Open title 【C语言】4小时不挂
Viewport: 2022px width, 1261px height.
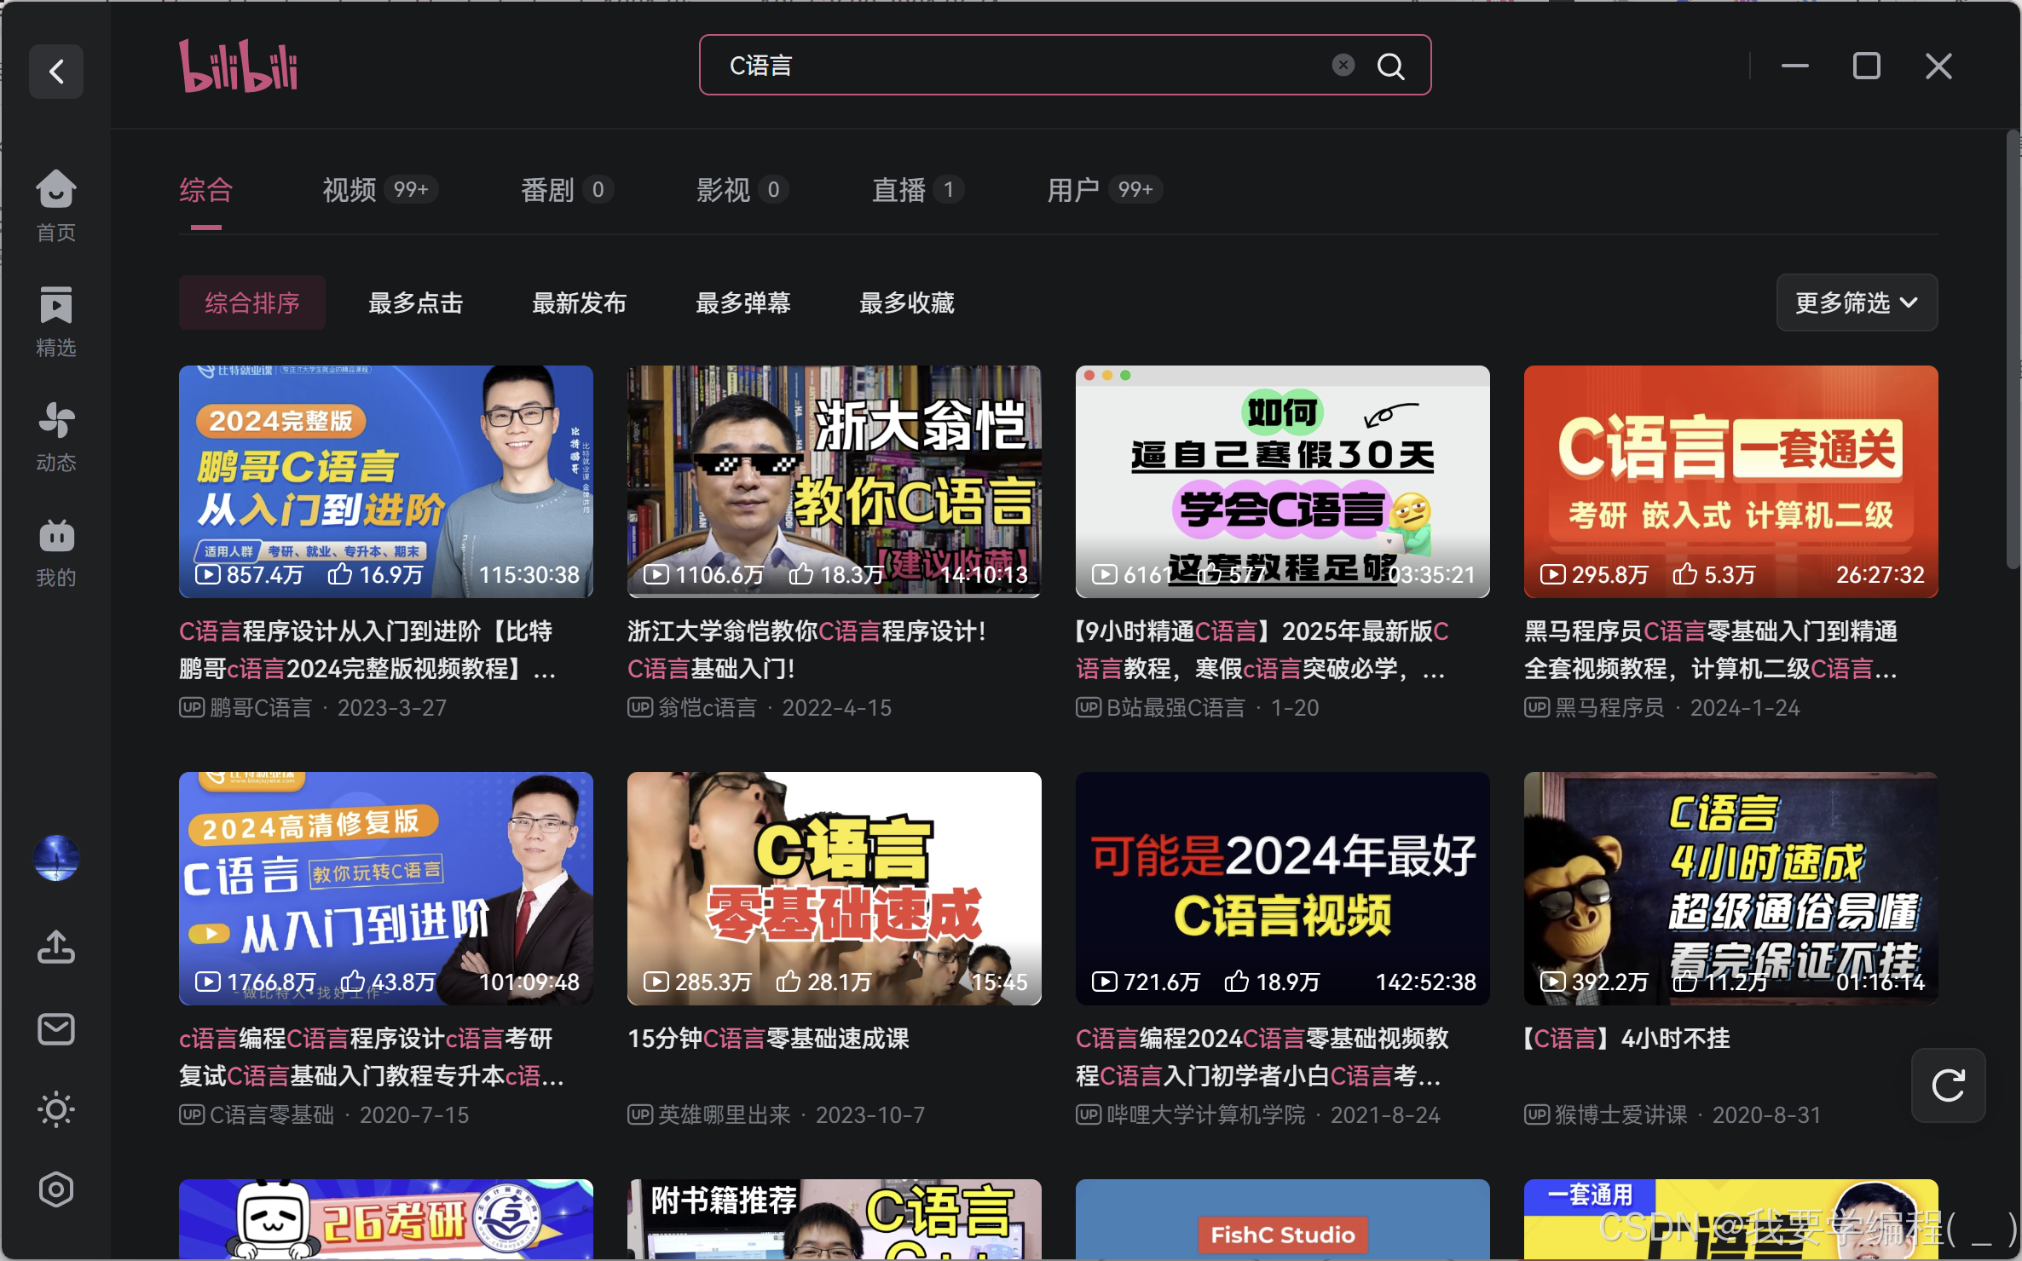pyautogui.click(x=1626, y=1039)
